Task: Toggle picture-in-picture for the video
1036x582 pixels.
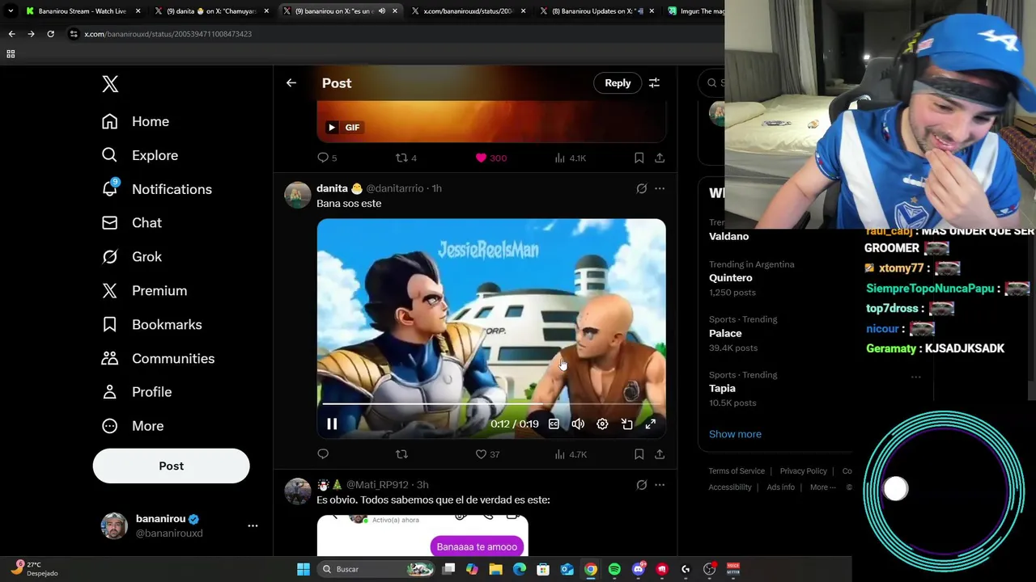Action: (626, 424)
